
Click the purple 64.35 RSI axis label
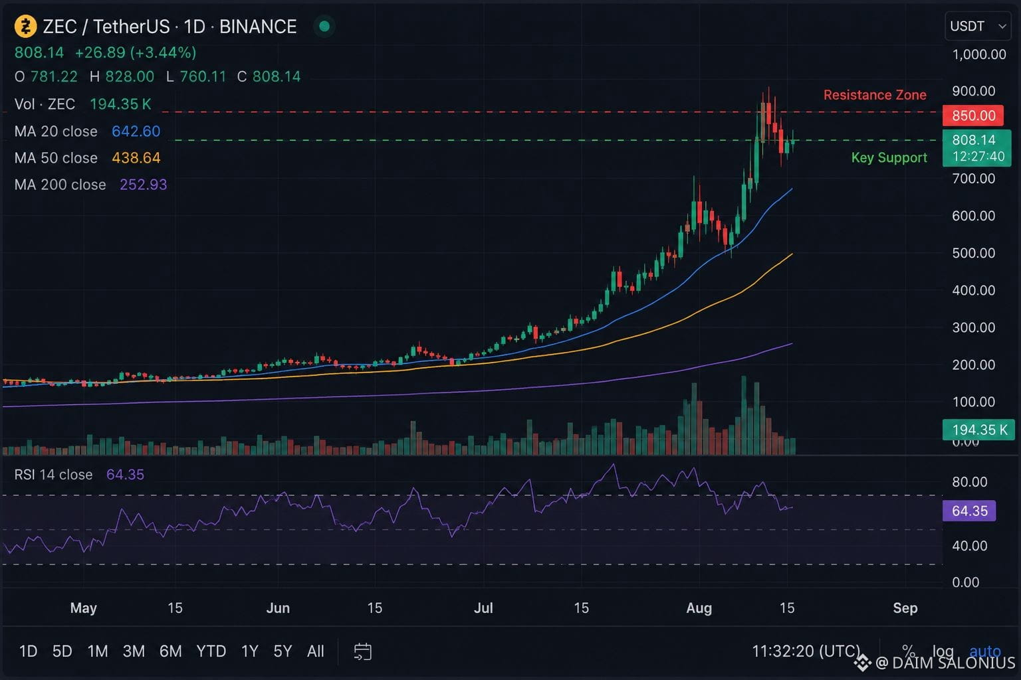click(x=969, y=511)
